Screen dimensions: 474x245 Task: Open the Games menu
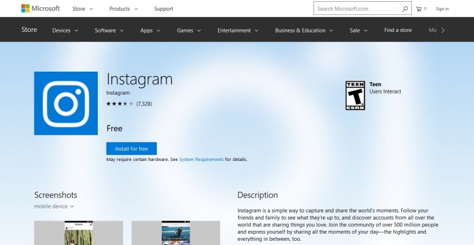(x=189, y=30)
